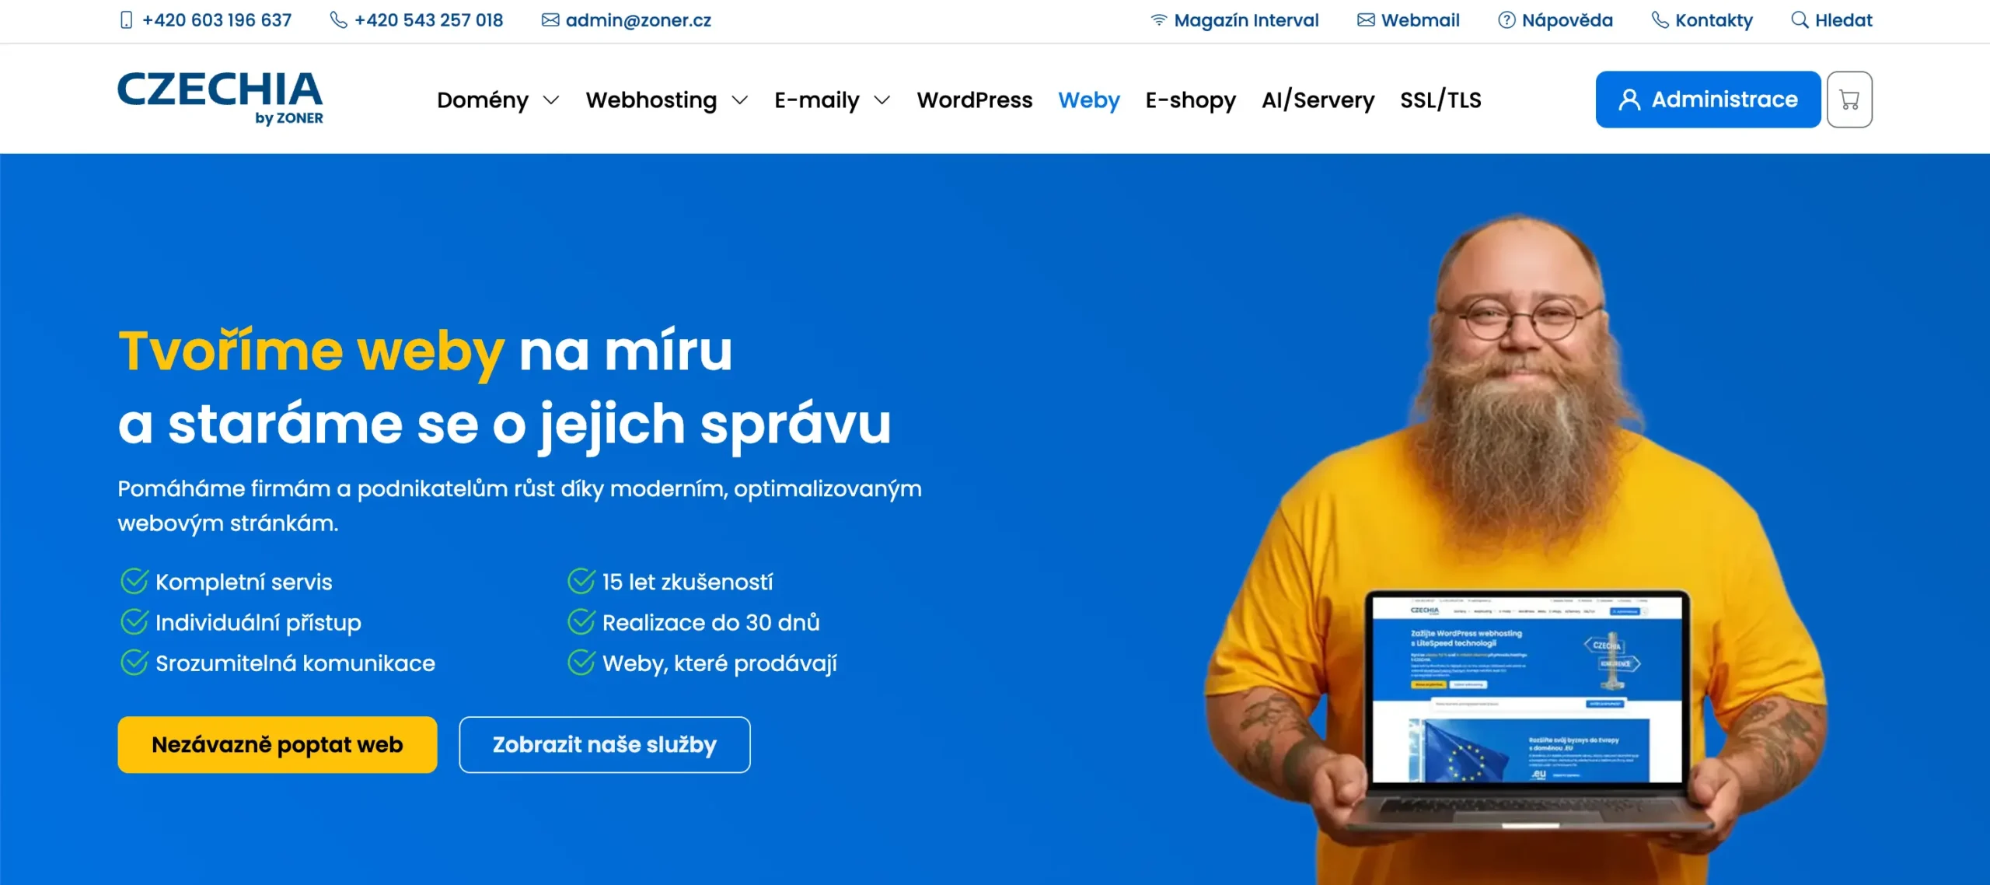Screen dimensions: 1990x885
Task: Click the CZECHIA by ZONER logo
Action: 220,98
